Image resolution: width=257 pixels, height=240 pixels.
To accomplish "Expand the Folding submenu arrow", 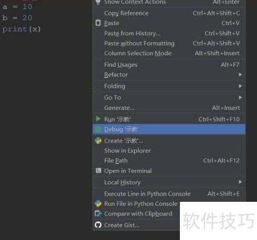I will tap(240, 86).
